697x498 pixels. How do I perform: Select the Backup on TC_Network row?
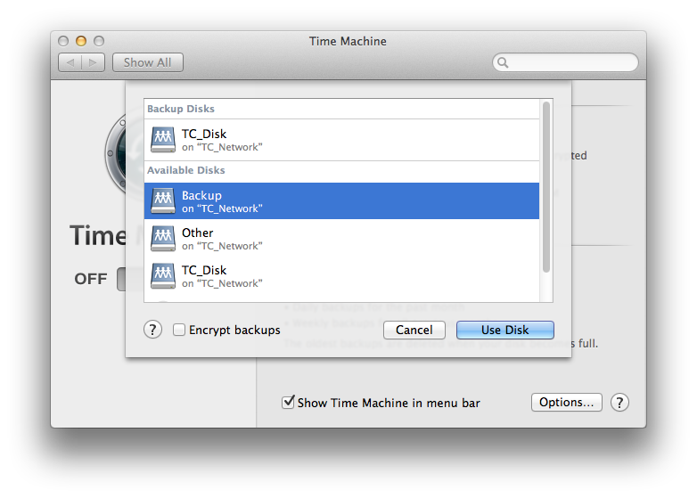[341, 200]
